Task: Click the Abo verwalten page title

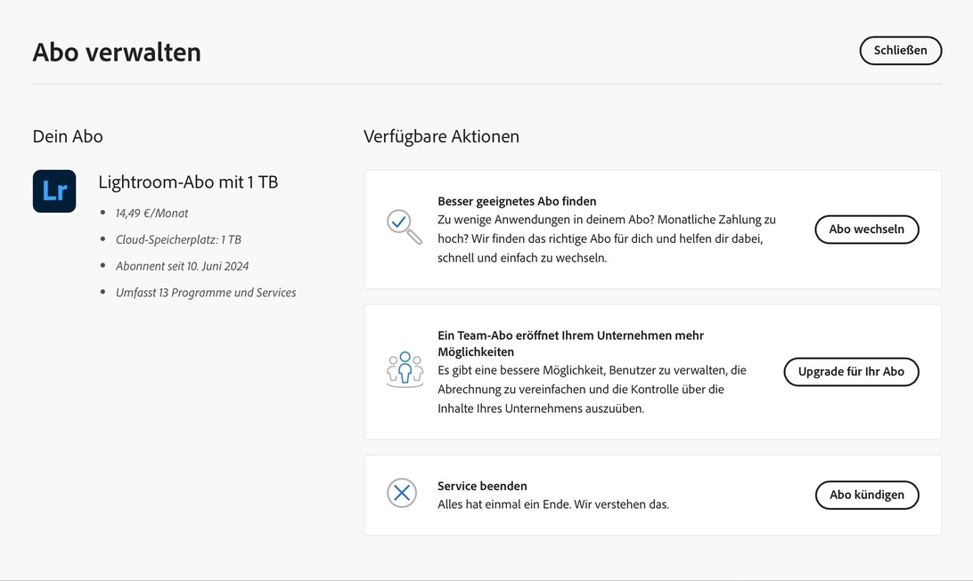Action: [117, 52]
